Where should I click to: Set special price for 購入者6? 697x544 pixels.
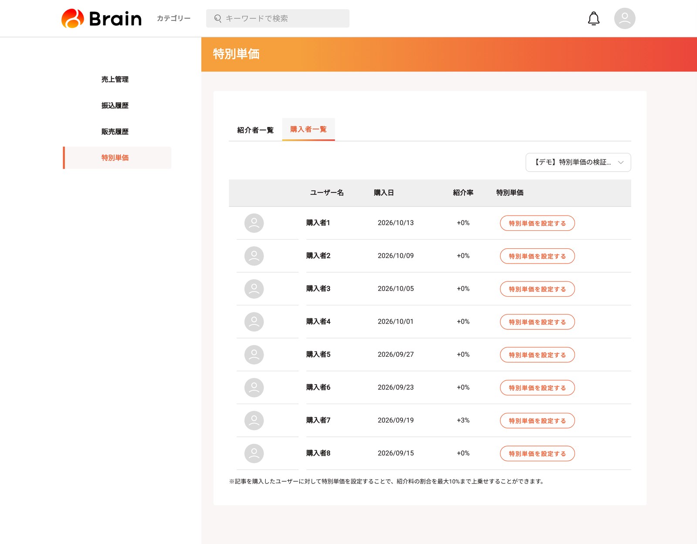[537, 388]
